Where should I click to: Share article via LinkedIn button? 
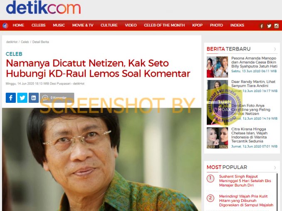click(34, 98)
